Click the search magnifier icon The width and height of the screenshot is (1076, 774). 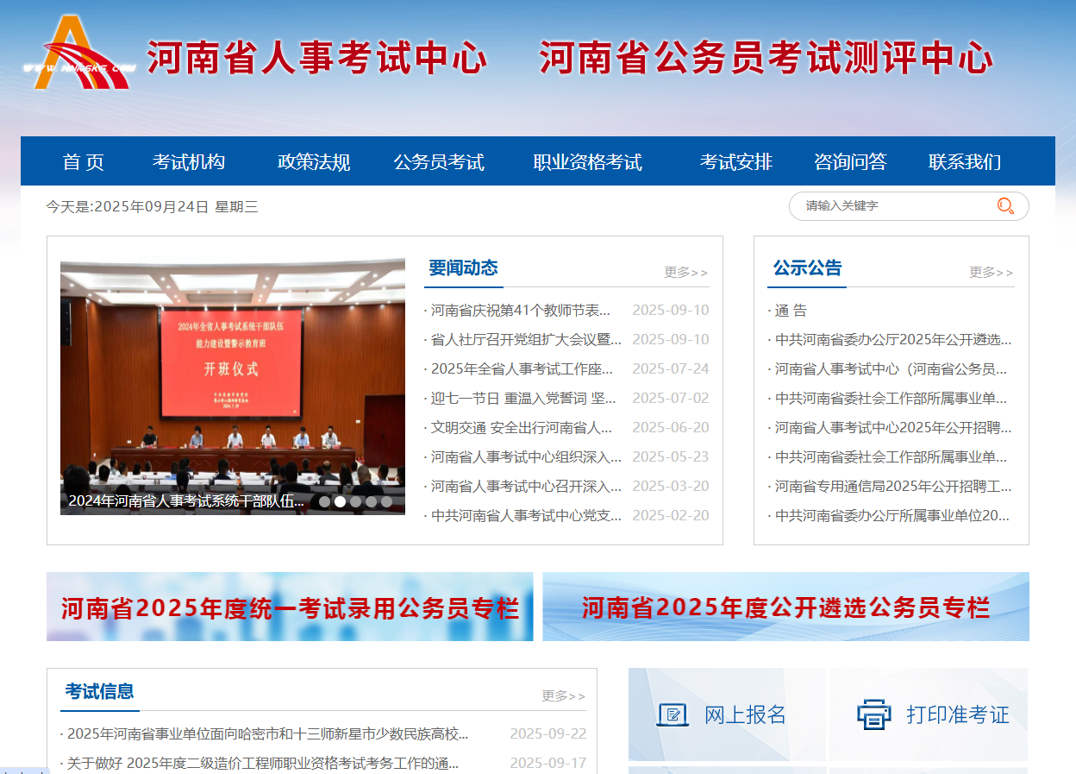point(1005,206)
